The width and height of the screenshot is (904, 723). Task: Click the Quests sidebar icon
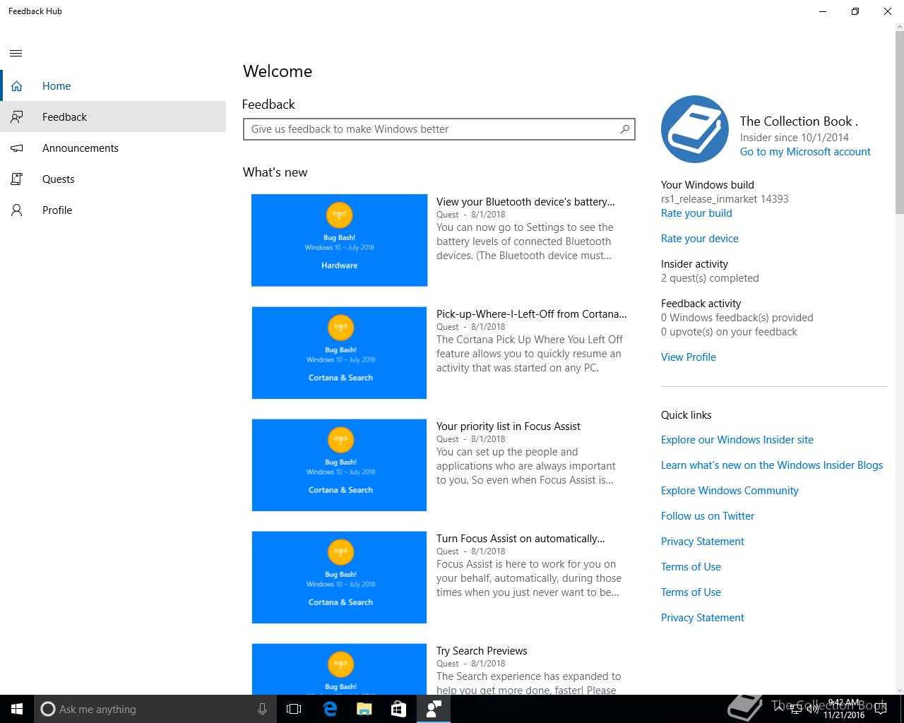tap(17, 179)
